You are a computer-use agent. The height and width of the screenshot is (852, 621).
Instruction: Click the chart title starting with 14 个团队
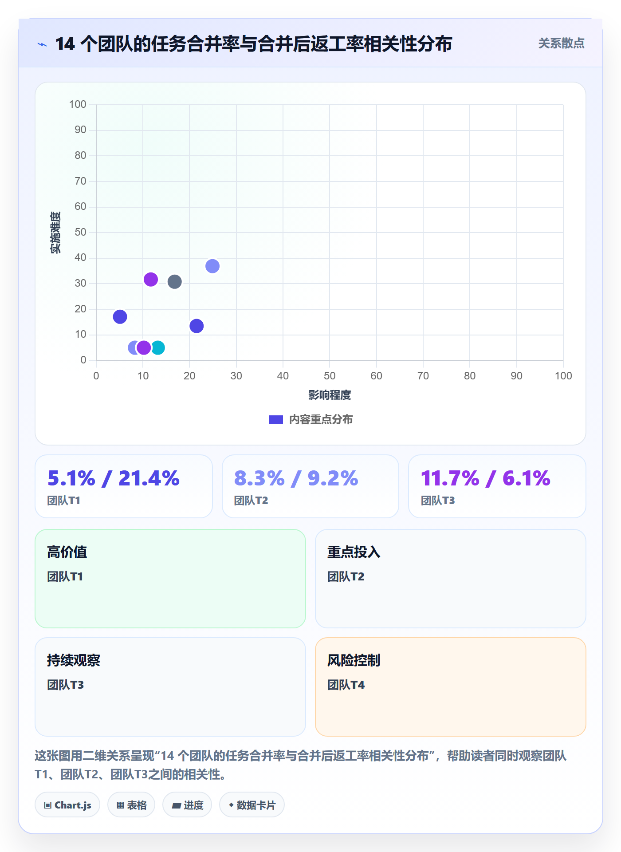254,44
